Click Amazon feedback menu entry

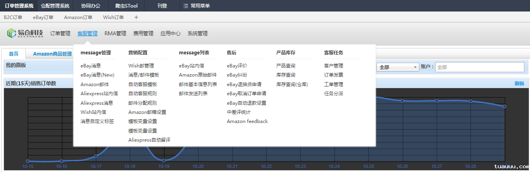coord(247,121)
